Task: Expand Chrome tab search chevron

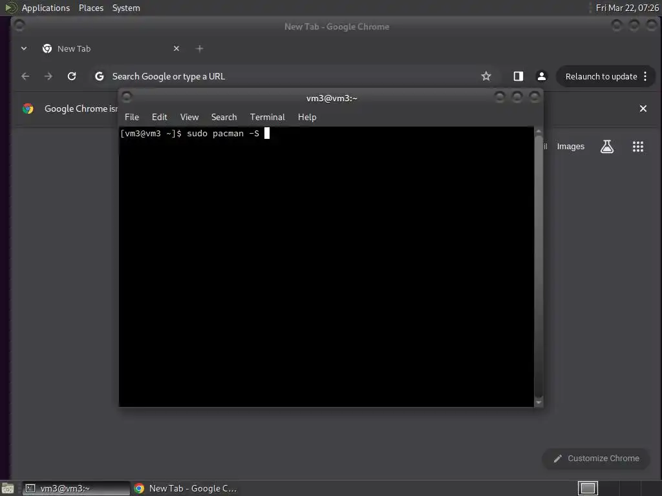Action: point(24,48)
